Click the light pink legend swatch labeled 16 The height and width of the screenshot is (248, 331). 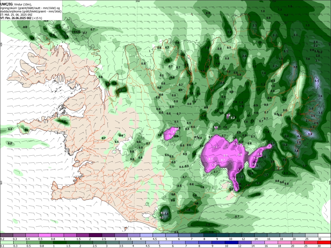271,243
